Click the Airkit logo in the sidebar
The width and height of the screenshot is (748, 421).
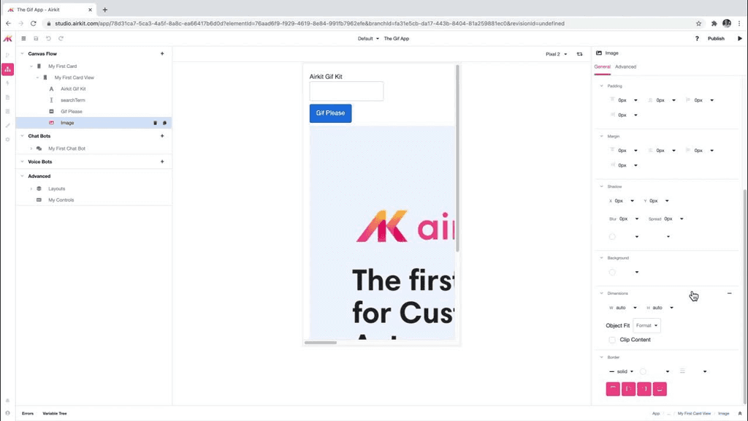point(7,39)
